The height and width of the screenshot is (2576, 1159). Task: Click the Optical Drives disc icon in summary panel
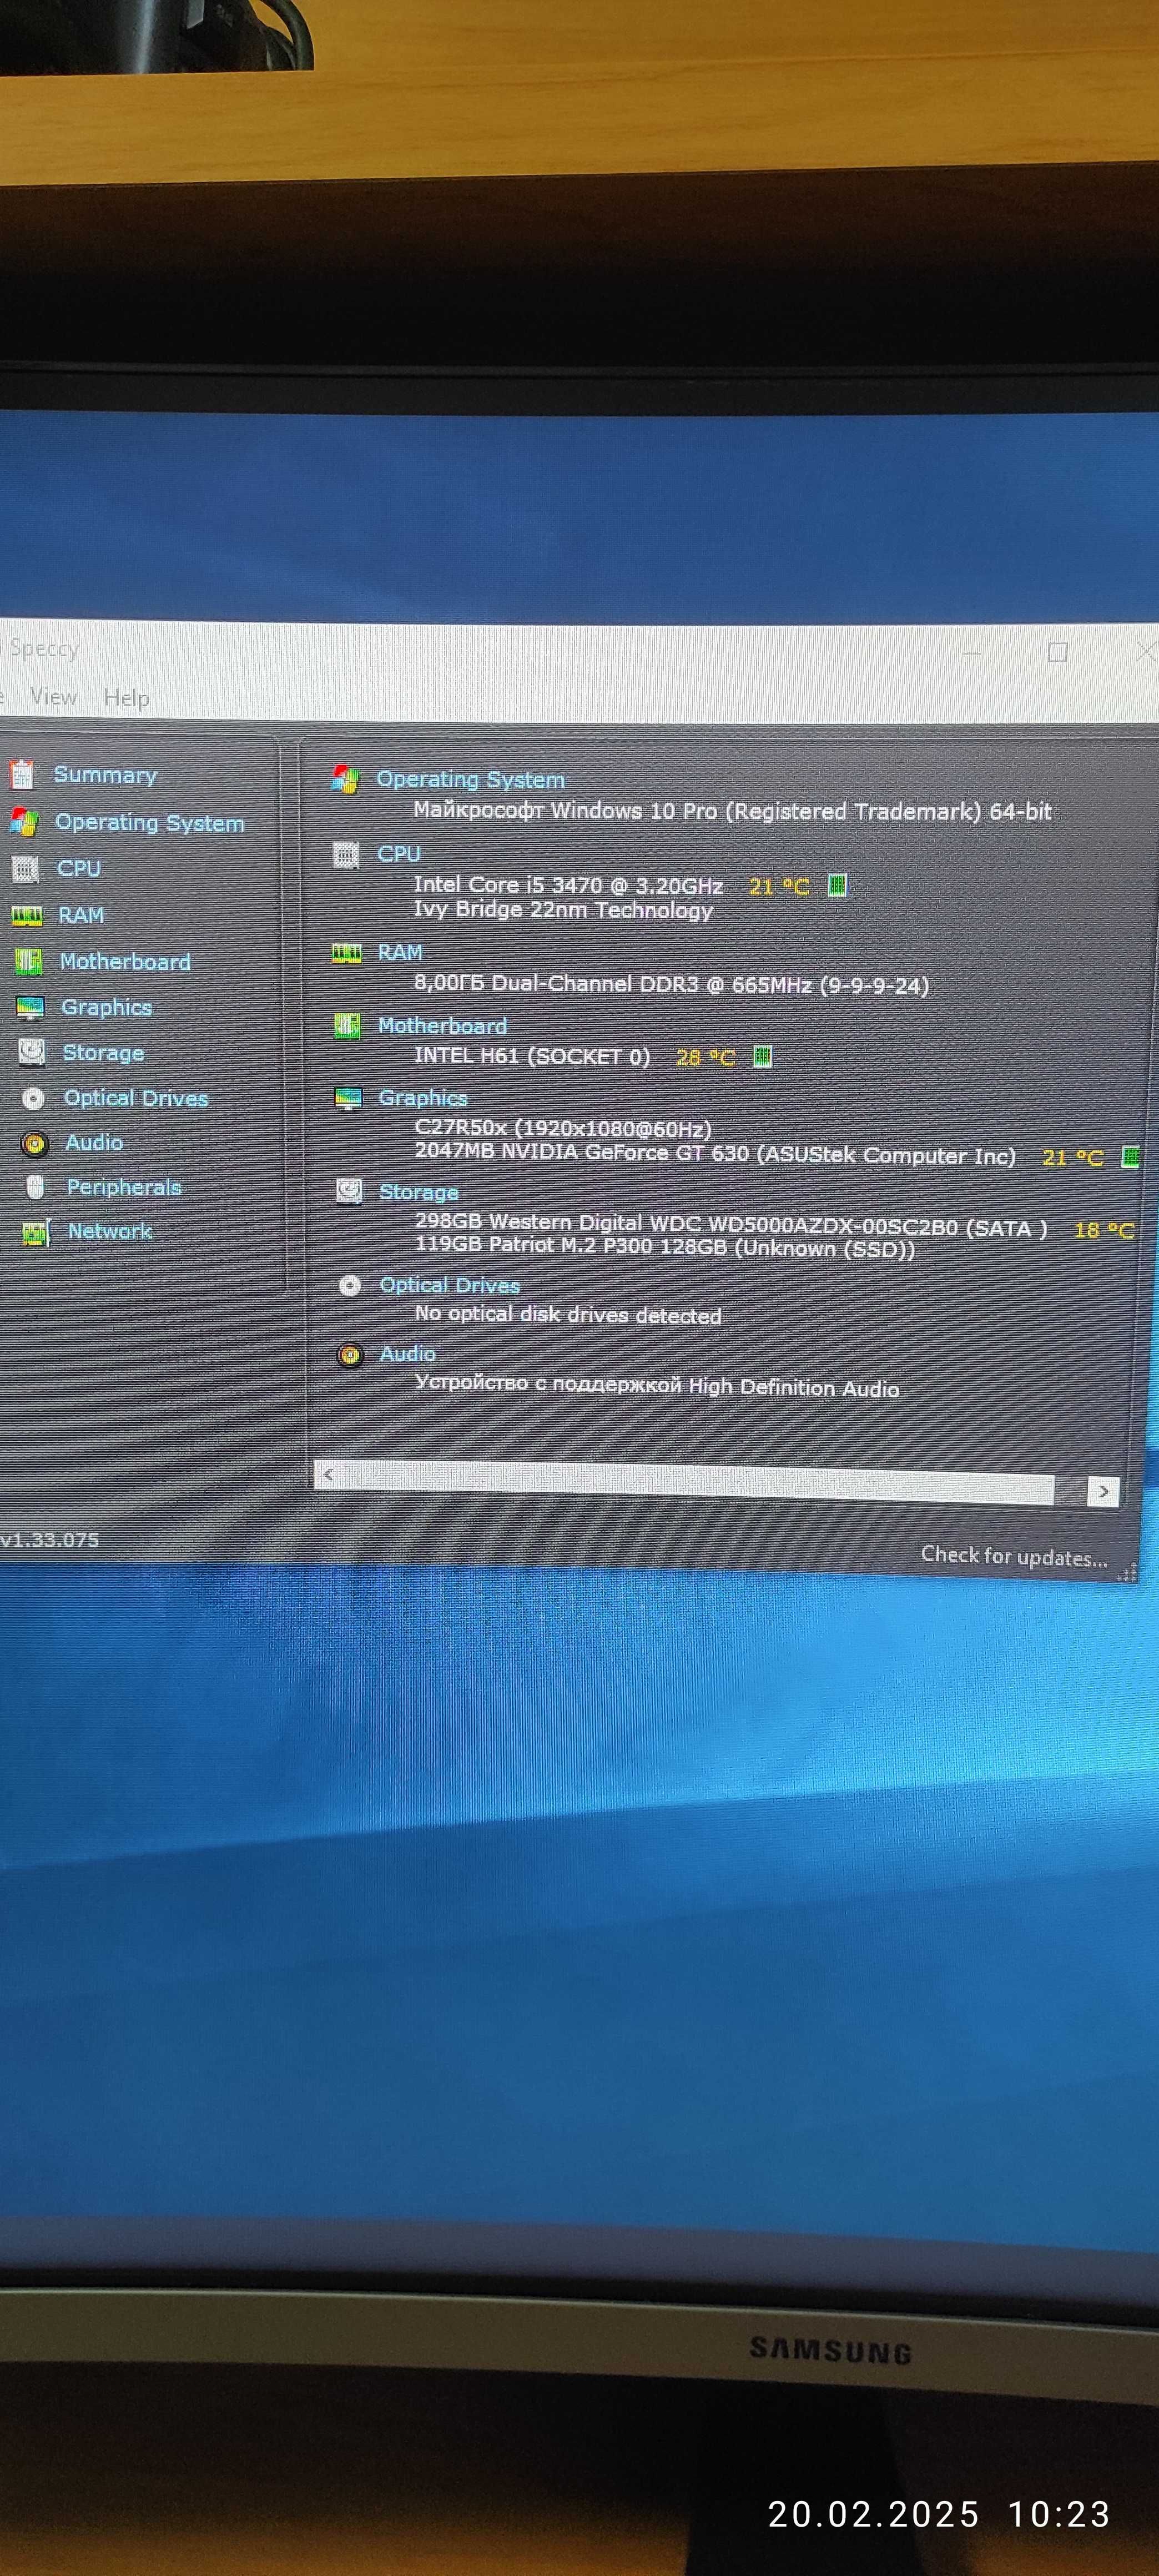click(350, 1285)
